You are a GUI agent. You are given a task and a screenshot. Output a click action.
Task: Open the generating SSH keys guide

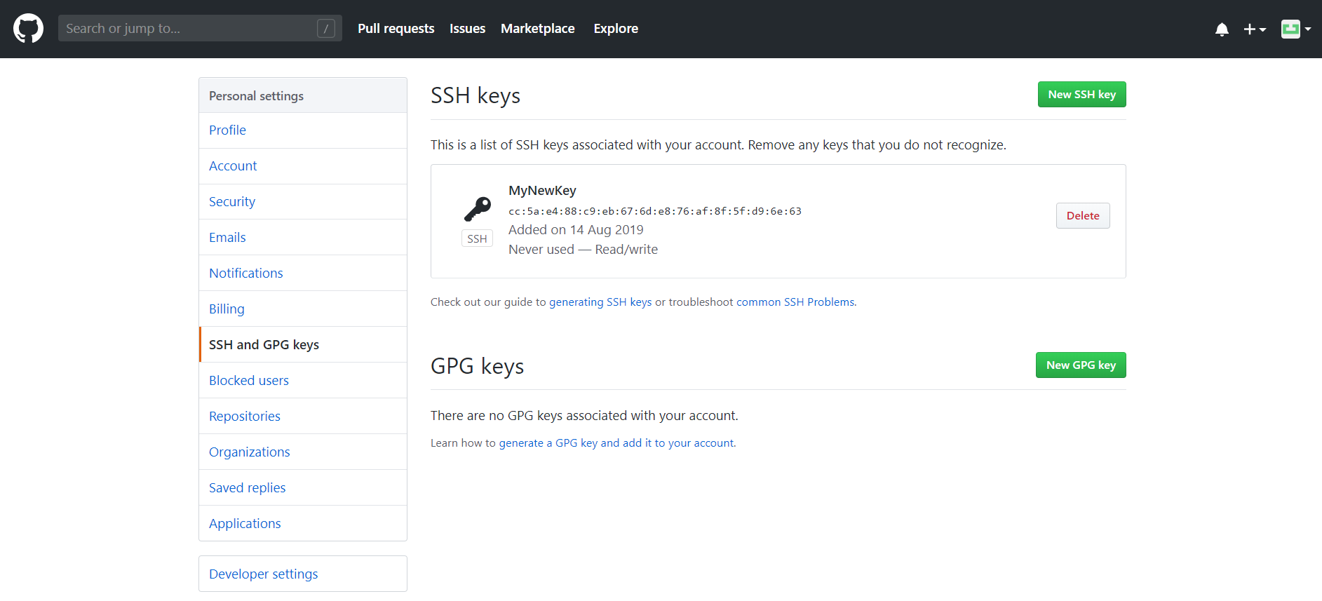pyautogui.click(x=600, y=302)
